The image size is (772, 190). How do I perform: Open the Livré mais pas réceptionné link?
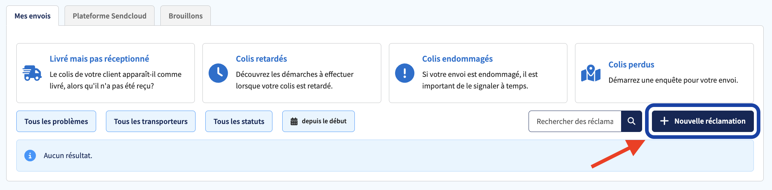[x=99, y=59]
